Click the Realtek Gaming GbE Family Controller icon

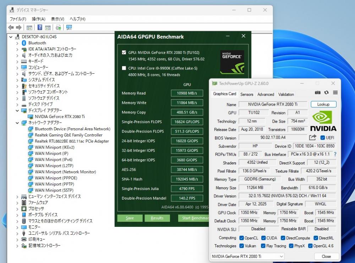pyautogui.click(x=31, y=135)
